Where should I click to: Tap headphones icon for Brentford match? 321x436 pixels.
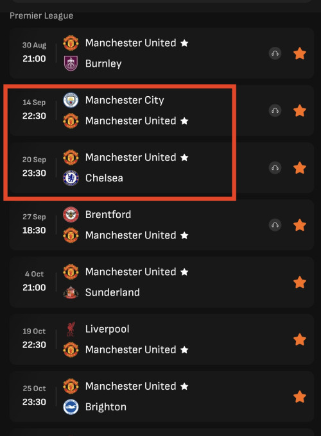point(275,225)
